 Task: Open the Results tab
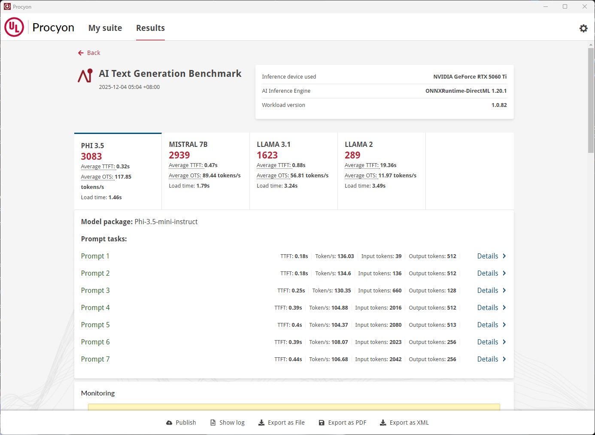pyautogui.click(x=150, y=28)
